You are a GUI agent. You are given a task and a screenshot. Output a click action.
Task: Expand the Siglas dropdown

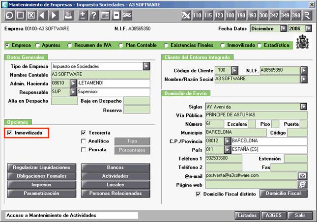click(304, 107)
